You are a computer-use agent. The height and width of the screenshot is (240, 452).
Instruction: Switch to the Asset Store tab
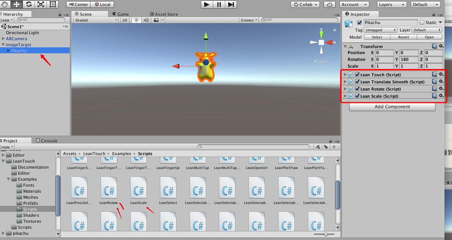[164, 14]
